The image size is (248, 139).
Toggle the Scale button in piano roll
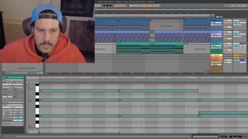[36, 83]
